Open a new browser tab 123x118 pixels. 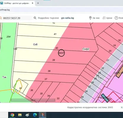pos(38,3)
